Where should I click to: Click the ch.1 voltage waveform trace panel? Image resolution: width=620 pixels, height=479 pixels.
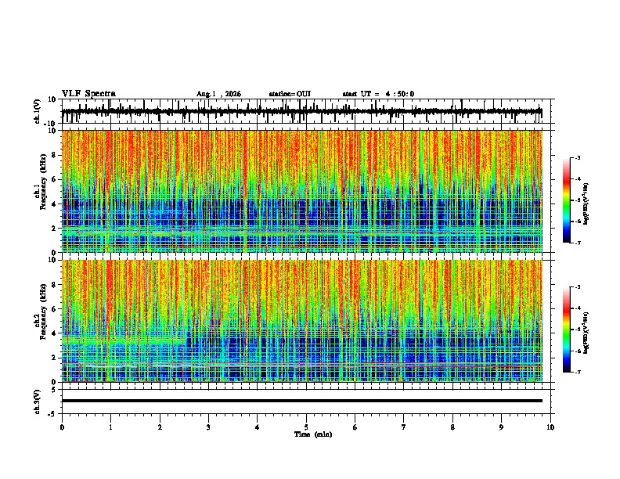pos(306,111)
